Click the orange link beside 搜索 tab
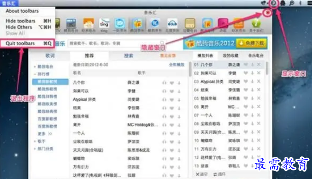312x179 pixels. [x=168, y=56]
